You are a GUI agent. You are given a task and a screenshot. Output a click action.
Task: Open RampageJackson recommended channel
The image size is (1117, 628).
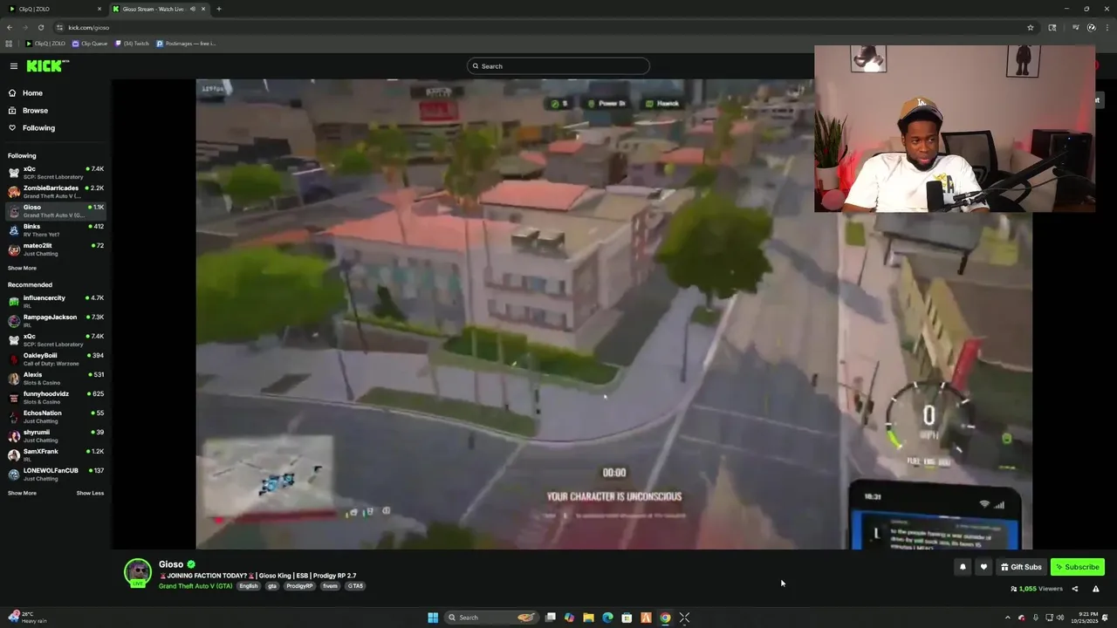coord(56,321)
